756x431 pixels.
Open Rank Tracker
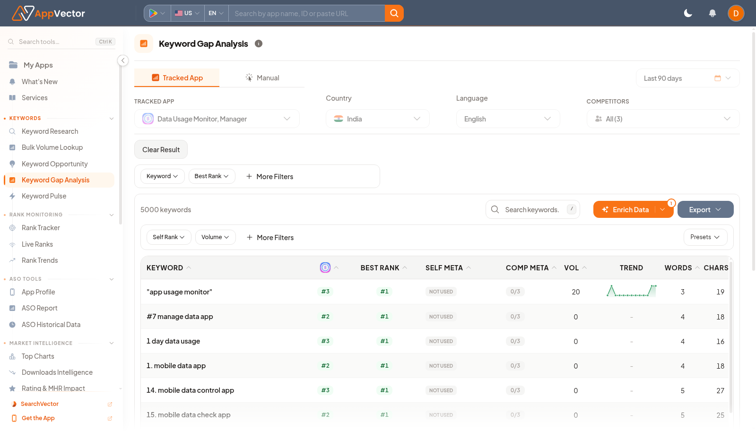(41, 228)
